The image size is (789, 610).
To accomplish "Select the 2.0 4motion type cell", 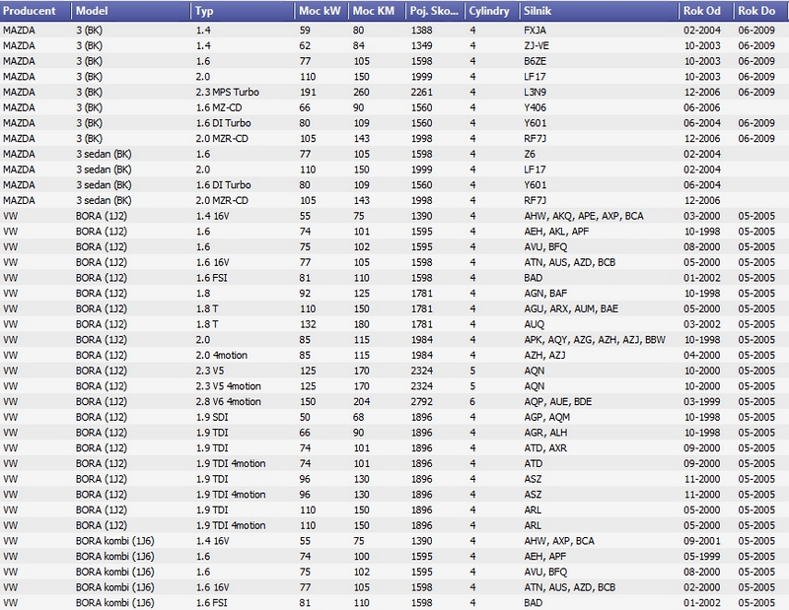I will tap(221, 355).
